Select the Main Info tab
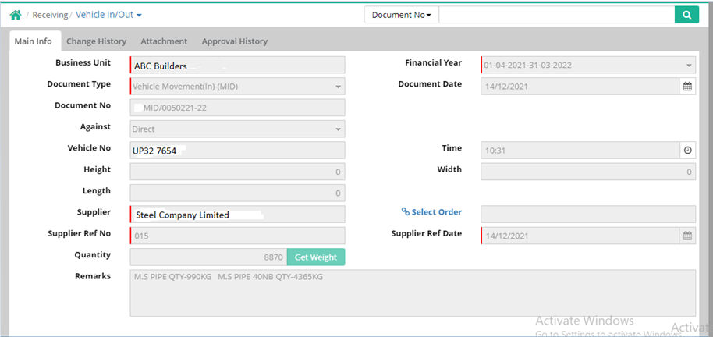Screen dimensions: 713x337 34,41
